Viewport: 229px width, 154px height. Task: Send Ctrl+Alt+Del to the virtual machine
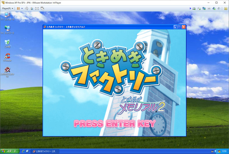click(x=26, y=9)
